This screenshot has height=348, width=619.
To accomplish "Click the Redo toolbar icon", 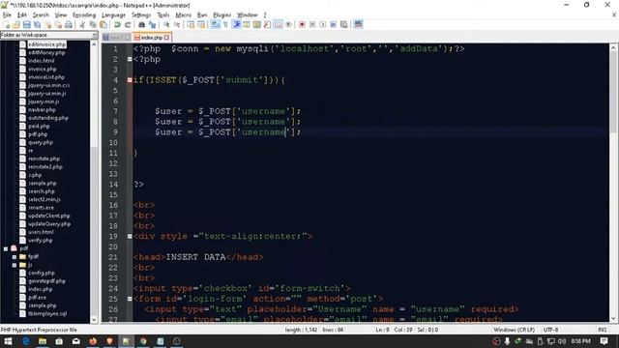I will pos(128,24).
